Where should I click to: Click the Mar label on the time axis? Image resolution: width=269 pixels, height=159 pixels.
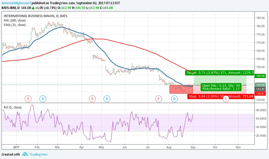(x=57, y=147)
